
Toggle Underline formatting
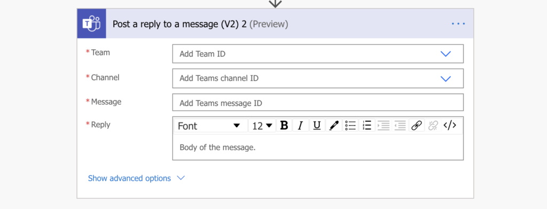click(317, 125)
